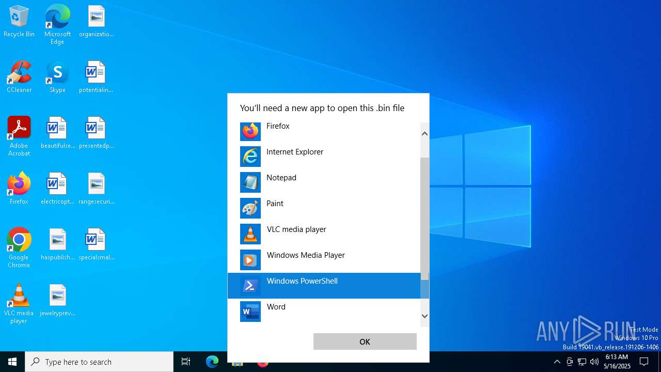Screen dimensions: 661x372
Task: Select the Windows Media Player icon
Action: pos(250,260)
